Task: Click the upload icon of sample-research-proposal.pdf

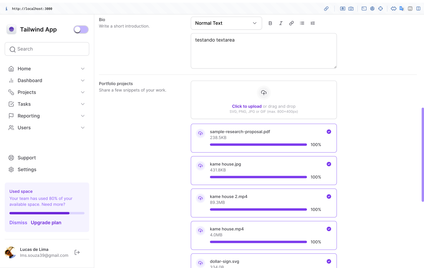Action: pos(201,134)
